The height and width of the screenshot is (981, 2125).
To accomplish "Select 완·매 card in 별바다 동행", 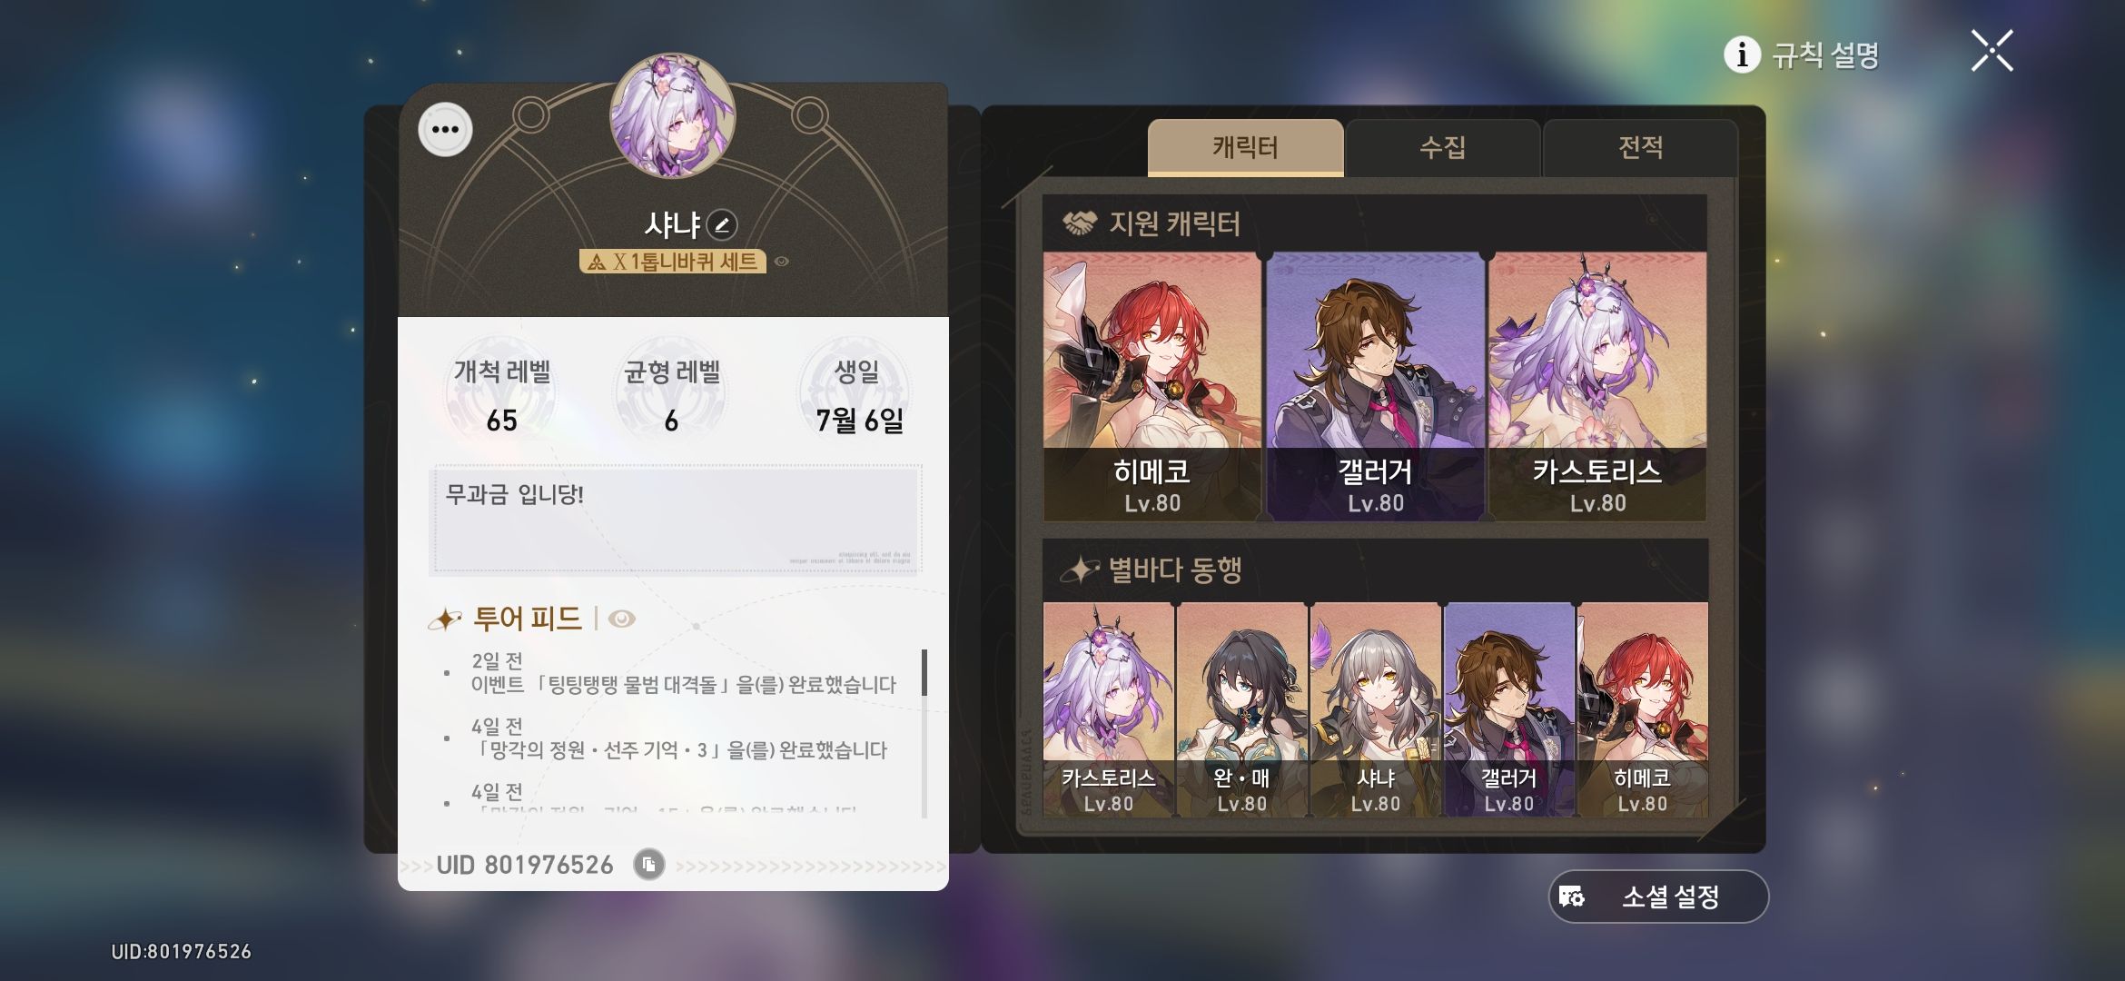I will point(1241,709).
